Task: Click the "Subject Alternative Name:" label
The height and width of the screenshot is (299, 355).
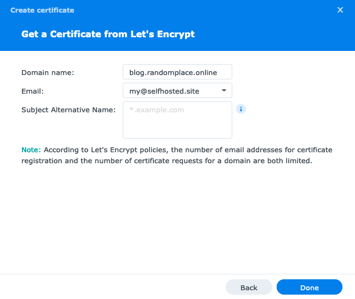Action: pyautogui.click(x=68, y=110)
